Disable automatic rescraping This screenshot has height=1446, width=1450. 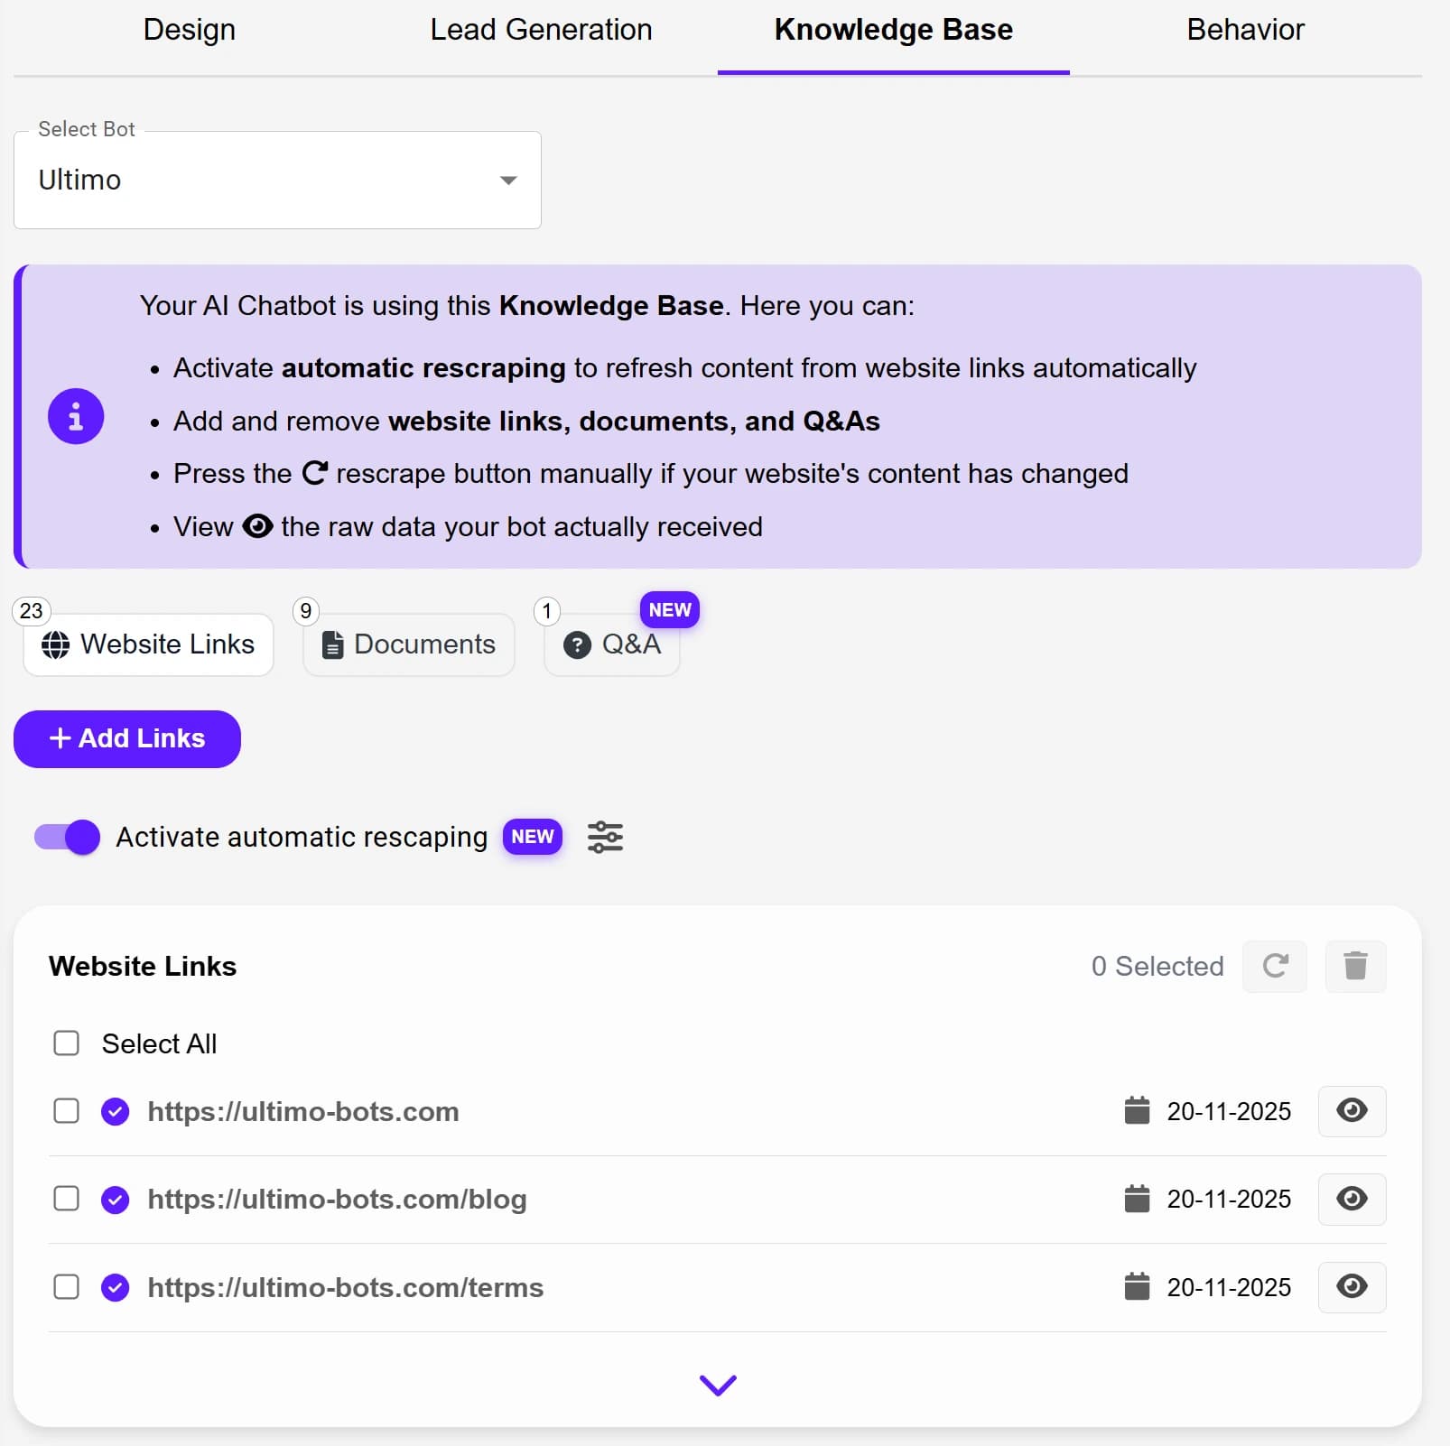66,837
